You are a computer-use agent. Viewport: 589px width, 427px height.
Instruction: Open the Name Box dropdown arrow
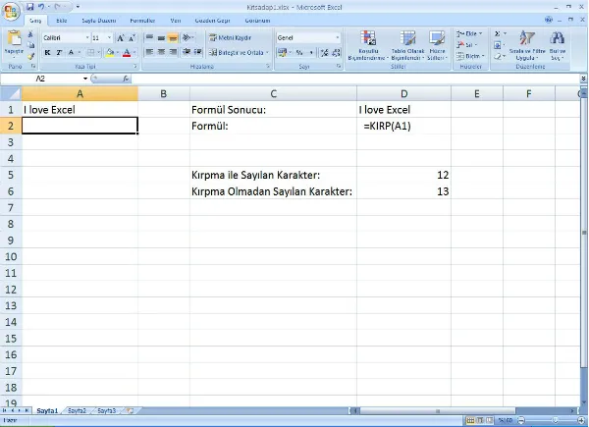click(x=85, y=78)
